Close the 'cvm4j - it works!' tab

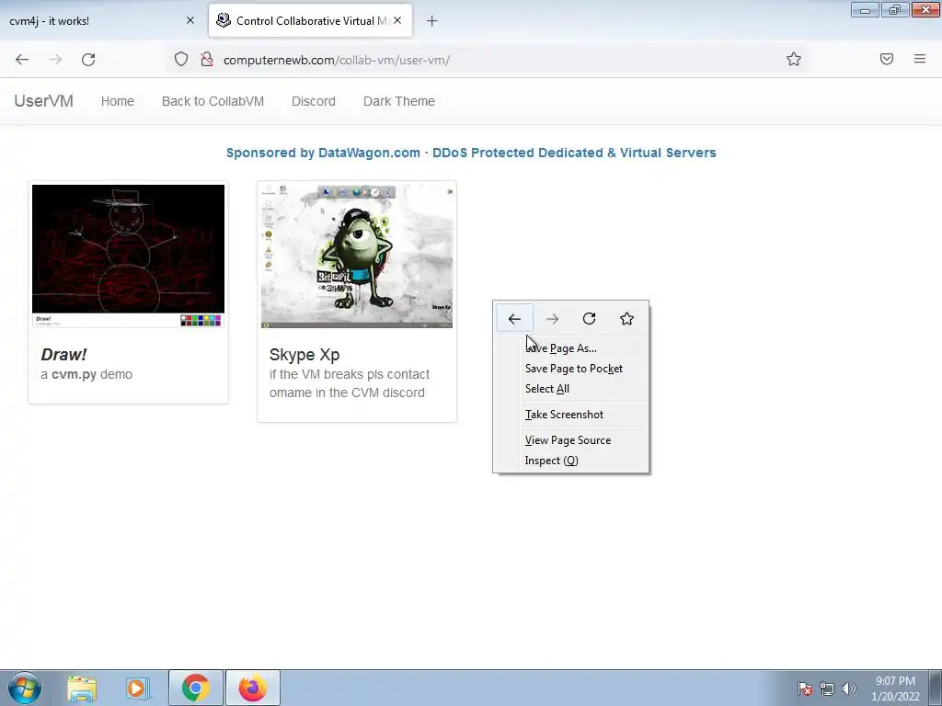[190, 20]
